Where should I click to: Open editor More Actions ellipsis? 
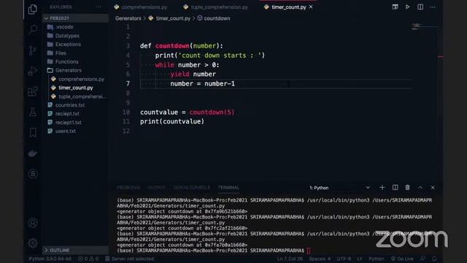(433, 7)
